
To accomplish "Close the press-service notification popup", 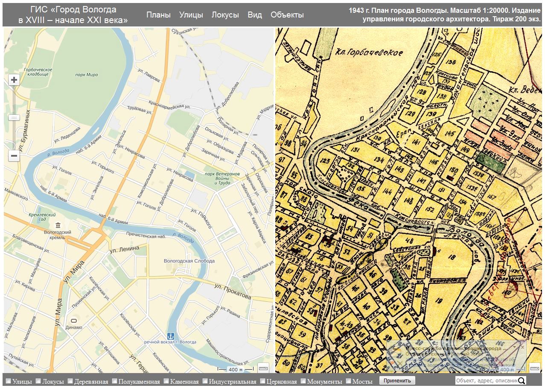I will coord(522,347).
